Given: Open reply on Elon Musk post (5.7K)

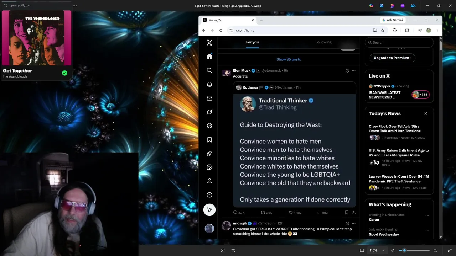Looking at the screenshot, I should click(x=239, y=213).
